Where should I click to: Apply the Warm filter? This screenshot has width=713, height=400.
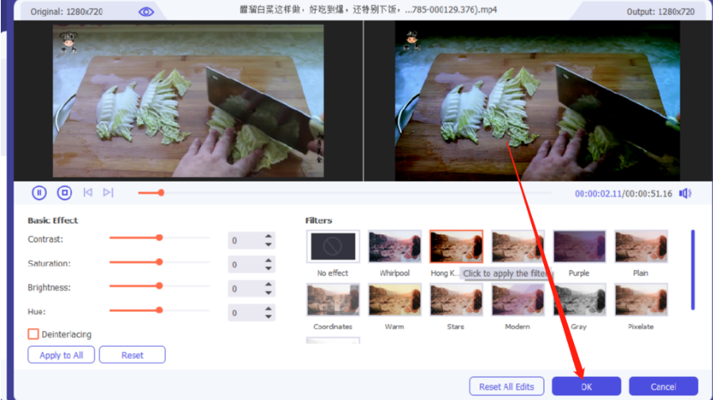(x=395, y=299)
